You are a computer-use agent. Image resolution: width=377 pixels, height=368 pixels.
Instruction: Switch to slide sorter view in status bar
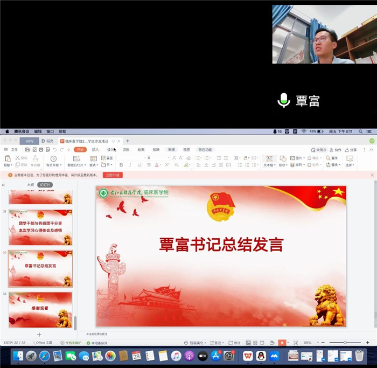255,343
